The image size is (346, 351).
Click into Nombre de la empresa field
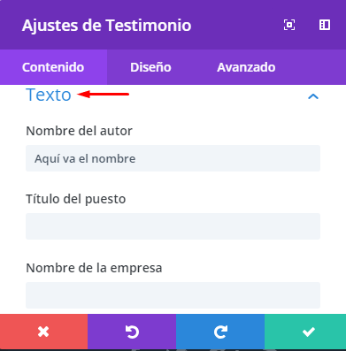click(173, 295)
